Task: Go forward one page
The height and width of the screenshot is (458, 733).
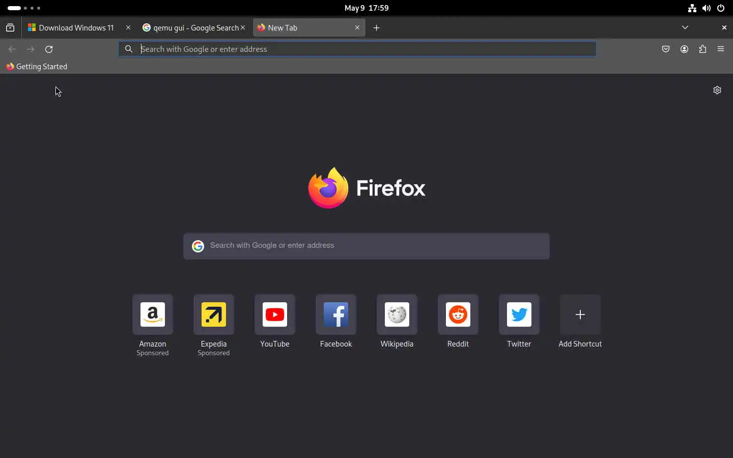Action: 31,49
